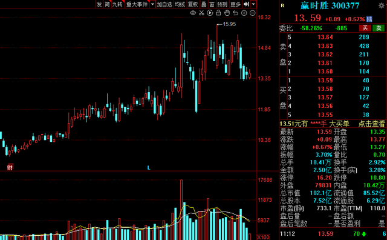Click the tallest red volume bar
Screen dimensions: 387x240
pos(181,210)
